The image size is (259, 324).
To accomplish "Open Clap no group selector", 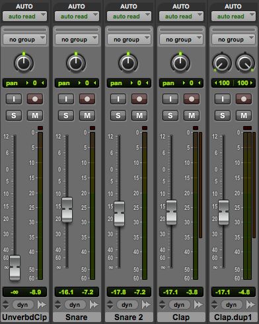I will pos(181,40).
